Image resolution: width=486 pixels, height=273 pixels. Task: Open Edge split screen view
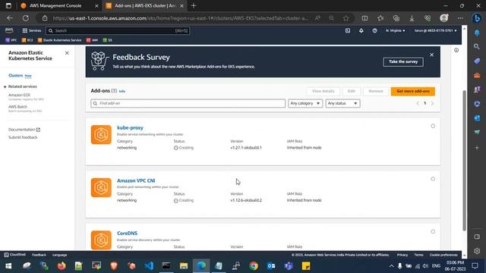[364, 18]
